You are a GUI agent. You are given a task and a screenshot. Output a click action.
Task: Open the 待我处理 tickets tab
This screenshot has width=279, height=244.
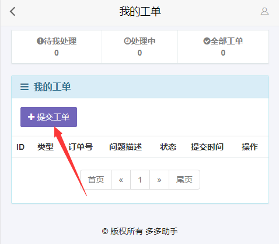point(57,47)
